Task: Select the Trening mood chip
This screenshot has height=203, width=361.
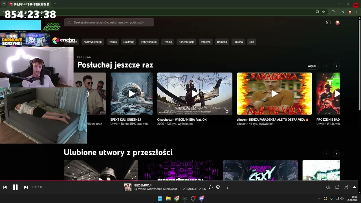Action: point(168,42)
